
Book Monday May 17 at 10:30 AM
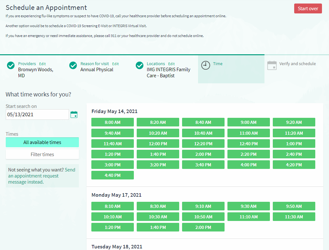point(158,217)
